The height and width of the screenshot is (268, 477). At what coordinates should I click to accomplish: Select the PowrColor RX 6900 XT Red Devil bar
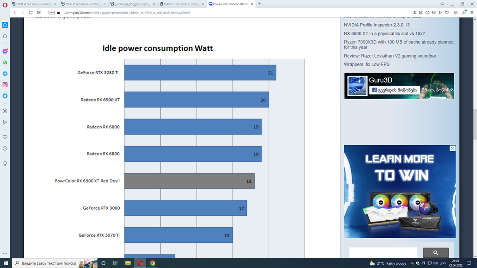tap(189, 181)
